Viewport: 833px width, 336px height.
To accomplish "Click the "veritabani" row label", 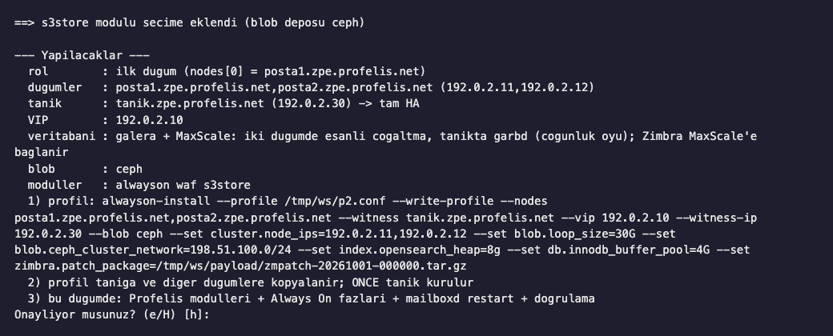I will (x=62, y=137).
